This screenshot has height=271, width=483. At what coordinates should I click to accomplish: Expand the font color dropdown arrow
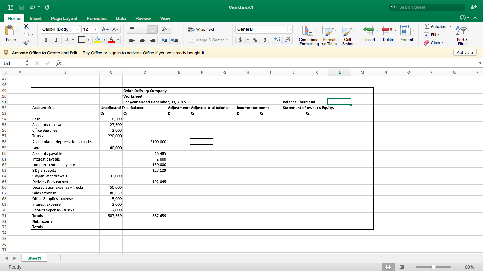point(118,40)
